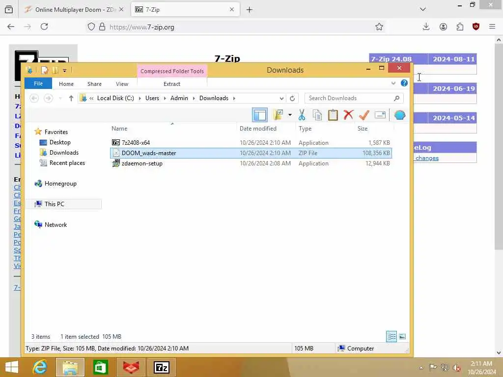
Task: Open dropdown arrow beside folder options icon
Action: 290,115
